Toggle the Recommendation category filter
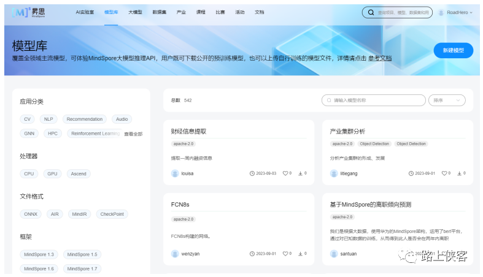483x277 pixels. pos(85,119)
